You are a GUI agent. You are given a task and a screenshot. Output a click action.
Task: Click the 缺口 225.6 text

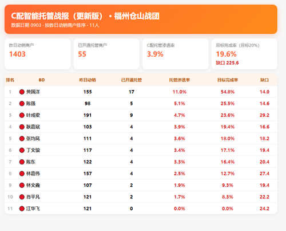[227, 63]
